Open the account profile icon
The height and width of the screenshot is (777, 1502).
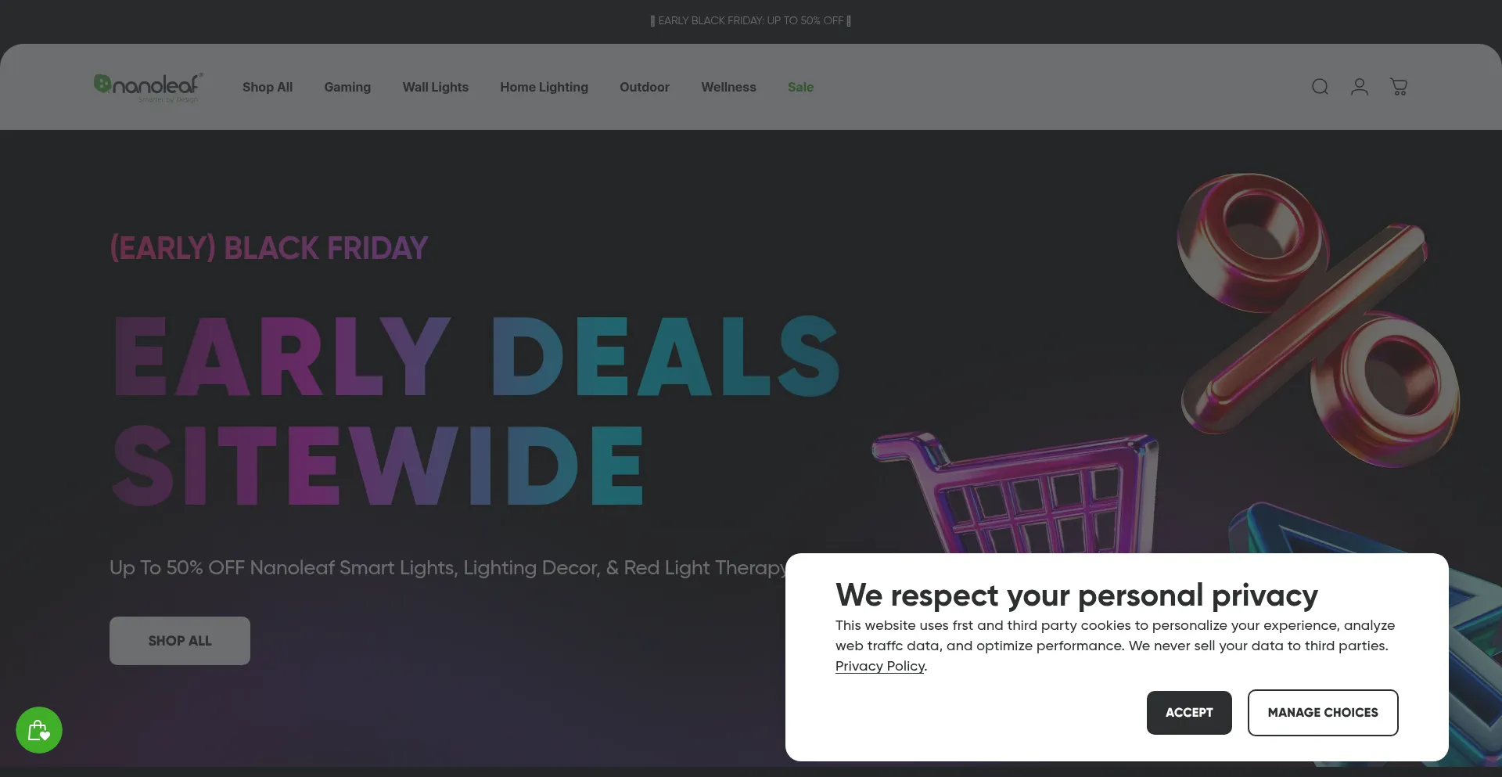pyautogui.click(x=1359, y=87)
